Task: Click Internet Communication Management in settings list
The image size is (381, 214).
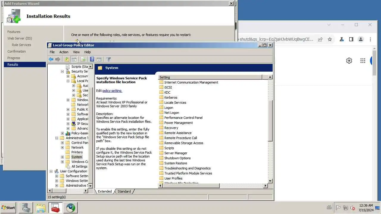Action: (191, 82)
